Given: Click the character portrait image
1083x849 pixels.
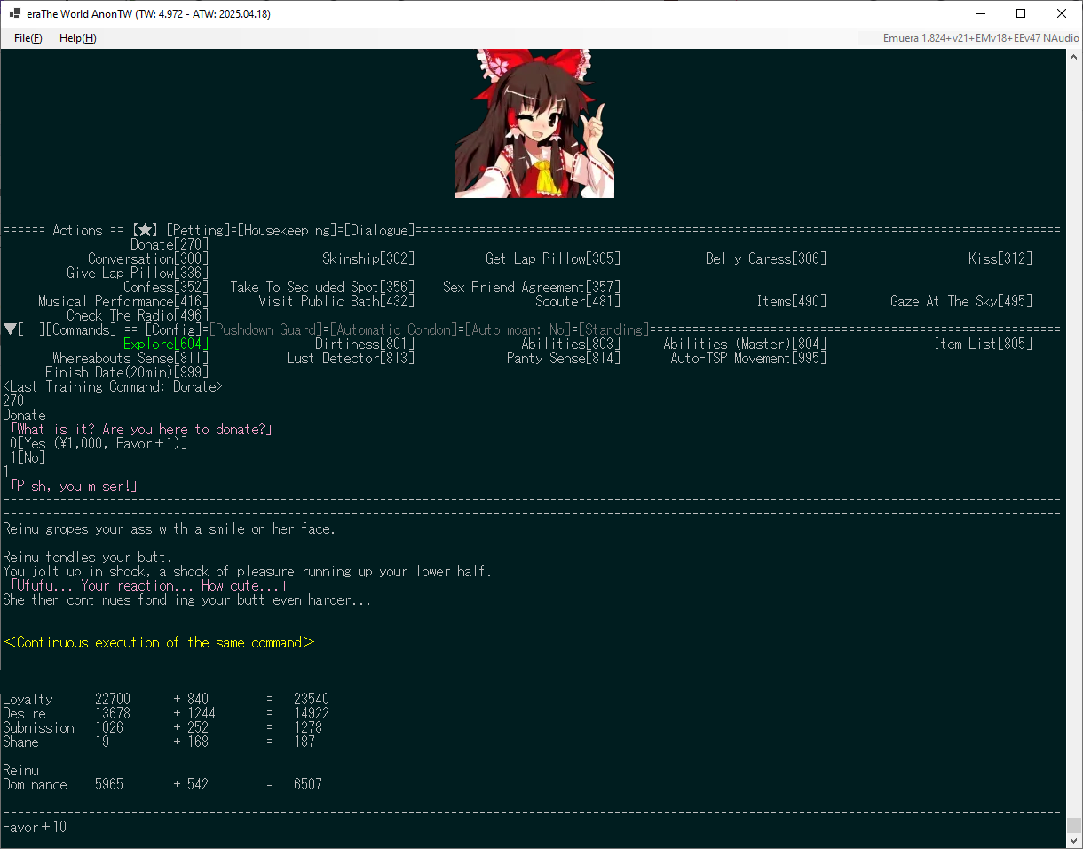Looking at the screenshot, I should point(534,123).
